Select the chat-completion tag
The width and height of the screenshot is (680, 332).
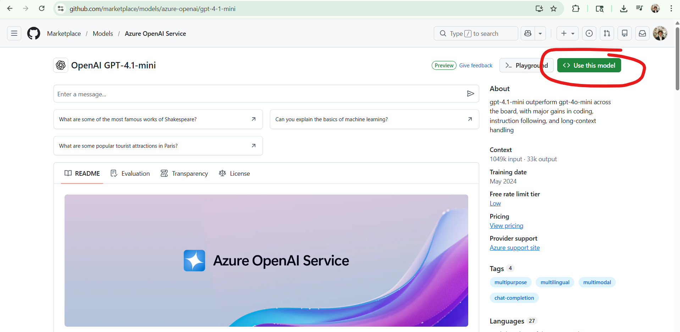coord(514,298)
